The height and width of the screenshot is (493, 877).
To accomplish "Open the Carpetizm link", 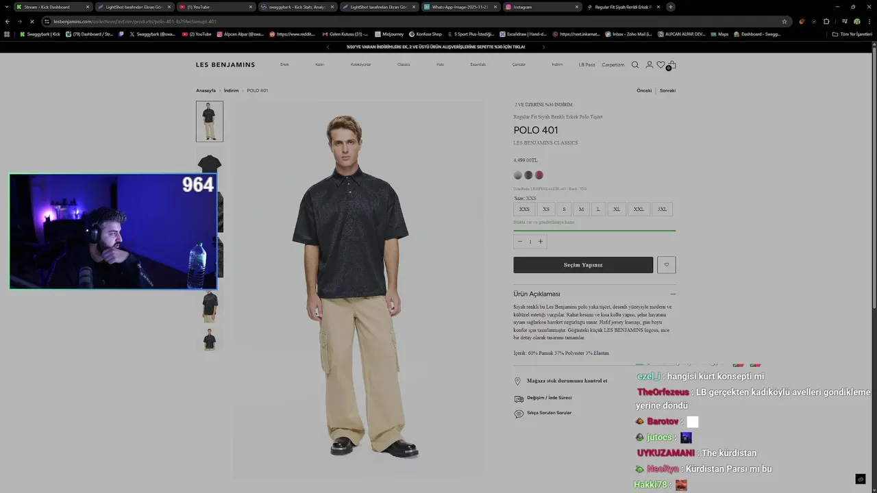I will pos(613,65).
